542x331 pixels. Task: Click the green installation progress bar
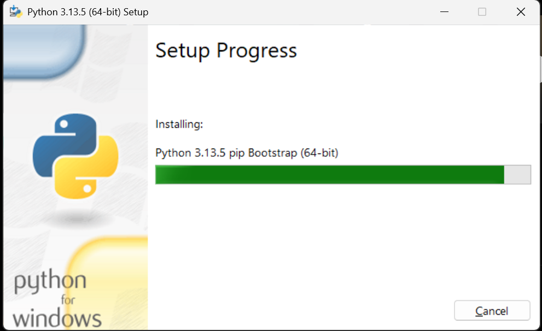pyautogui.click(x=328, y=174)
